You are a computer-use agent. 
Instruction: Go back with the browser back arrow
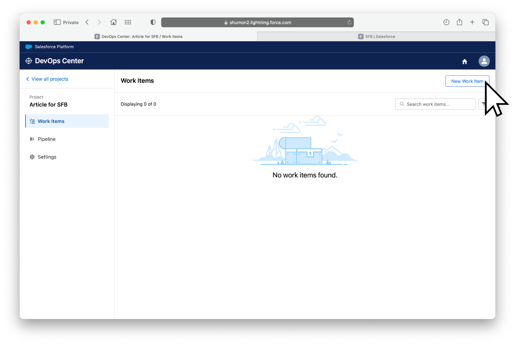pyautogui.click(x=87, y=22)
